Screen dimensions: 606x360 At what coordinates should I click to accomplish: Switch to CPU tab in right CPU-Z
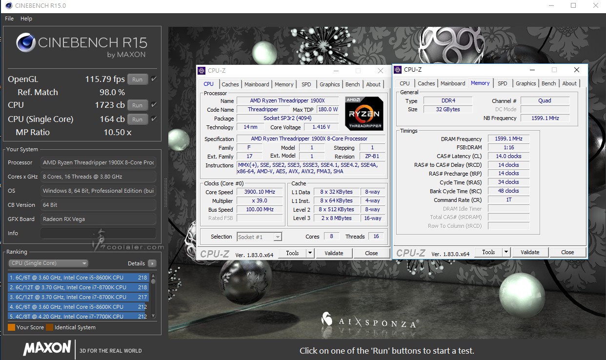405,83
